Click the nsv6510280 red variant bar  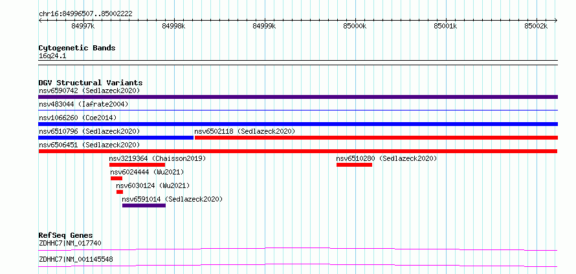pos(354,165)
